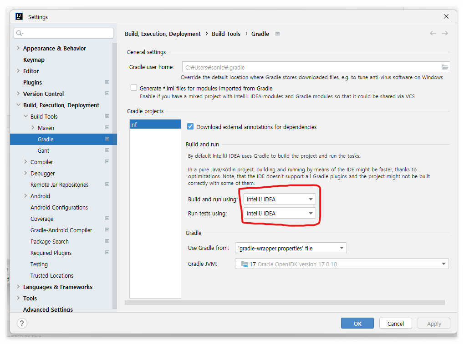Image resolution: width=464 pixels, height=344 pixels.
Task: Click the project-level icon next to Compiler
Action: pos(107,161)
